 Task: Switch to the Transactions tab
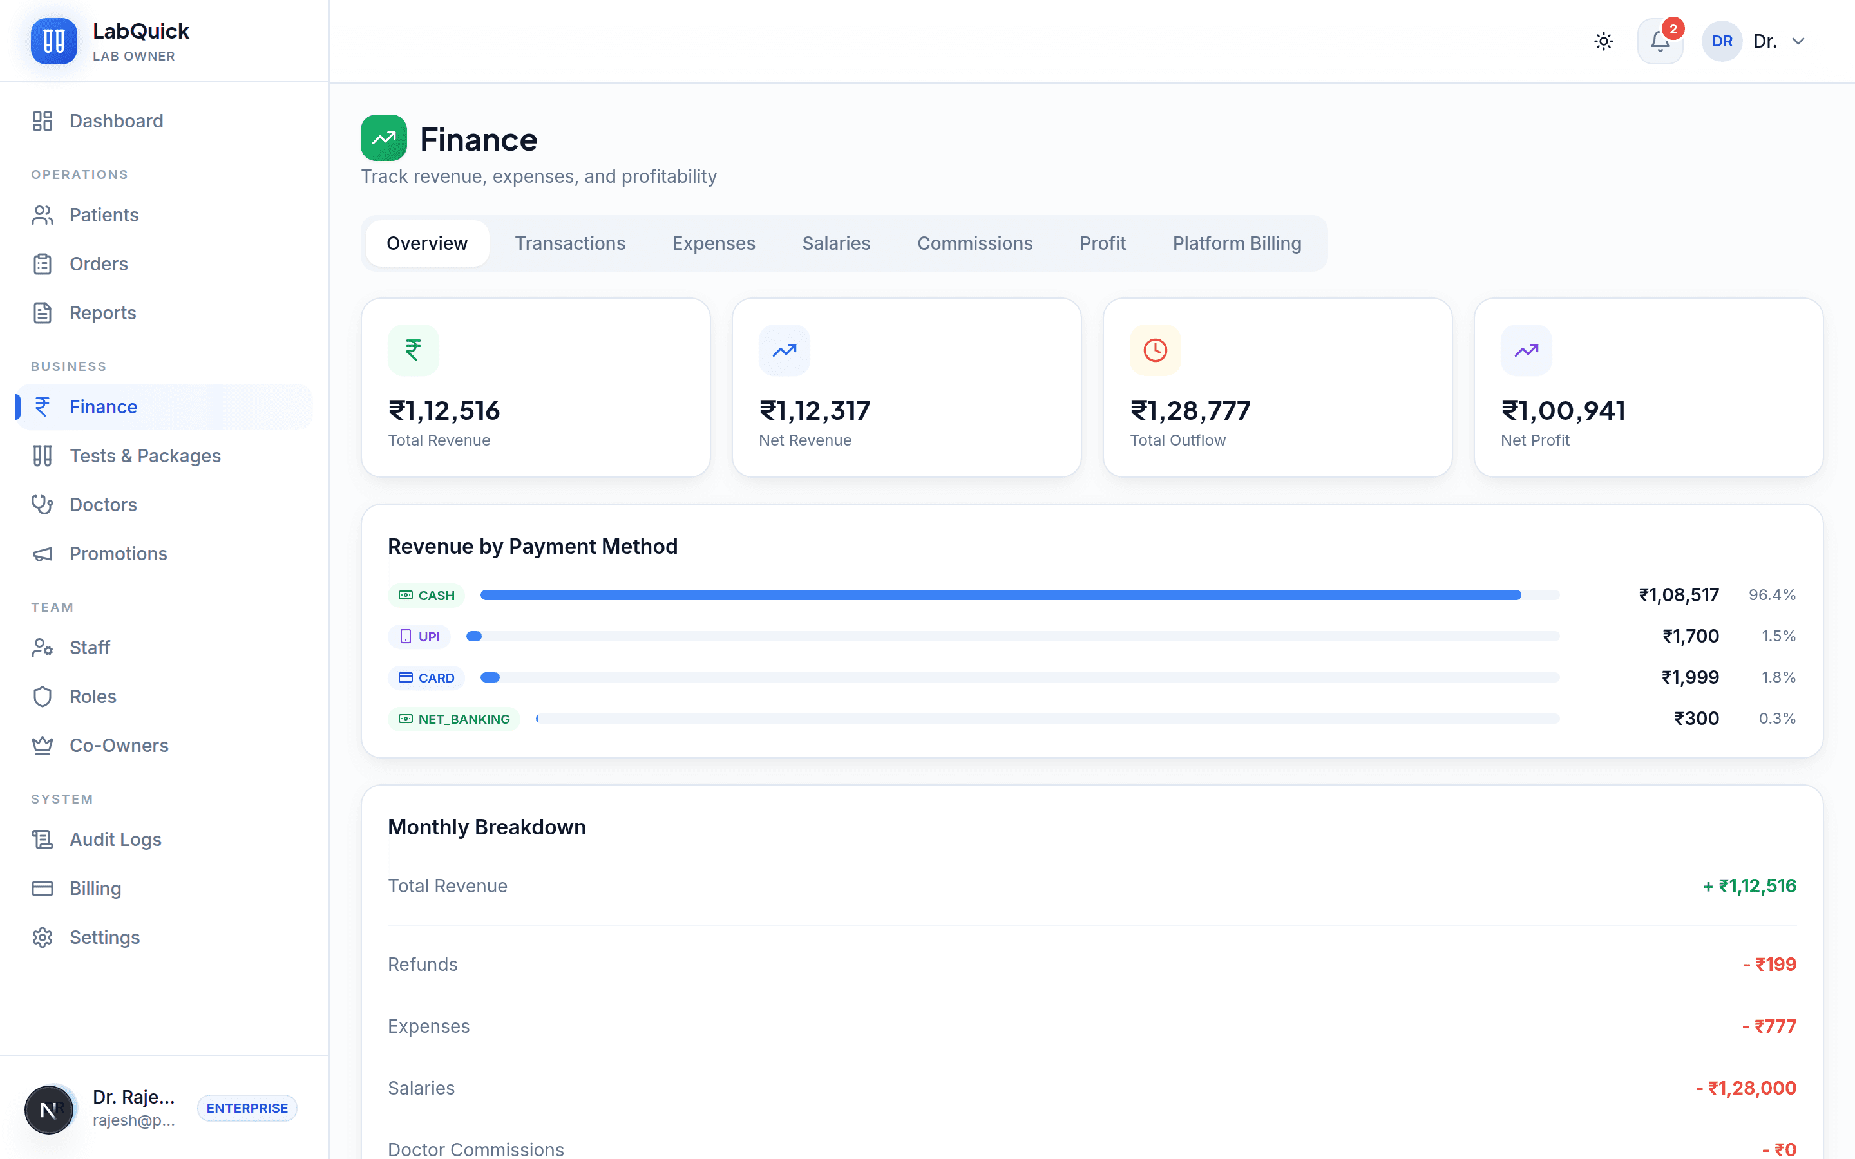[569, 243]
